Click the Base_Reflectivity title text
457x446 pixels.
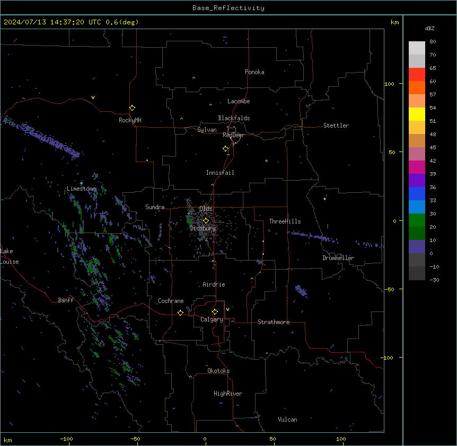click(x=228, y=8)
